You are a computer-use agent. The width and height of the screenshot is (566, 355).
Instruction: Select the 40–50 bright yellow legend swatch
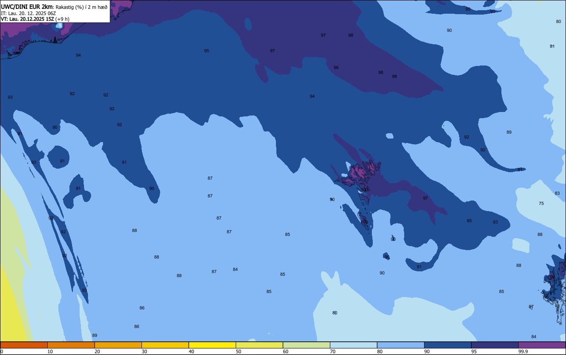click(212, 345)
